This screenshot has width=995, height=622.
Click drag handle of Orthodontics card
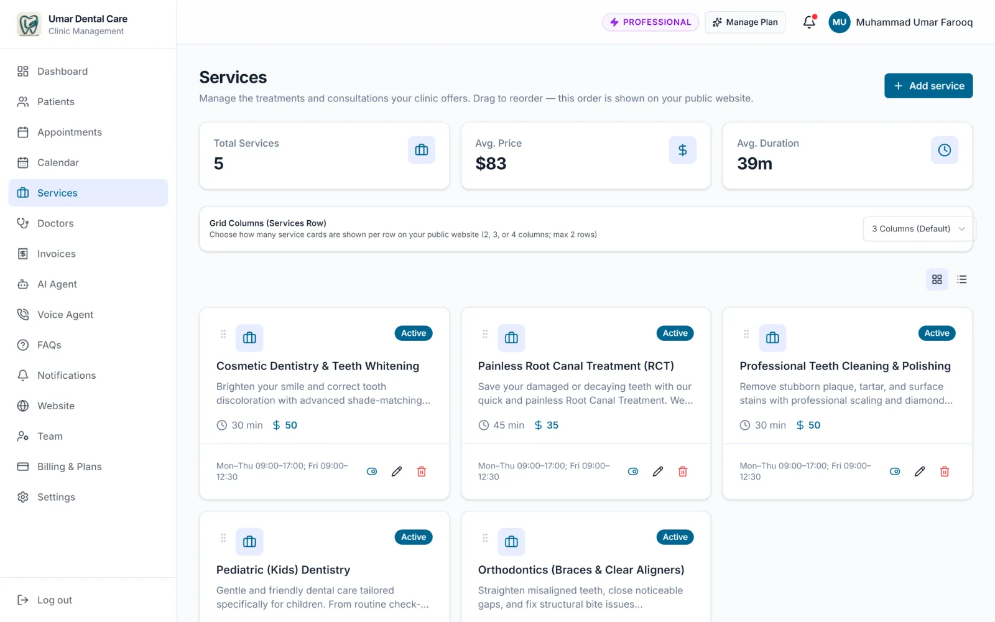coord(485,538)
